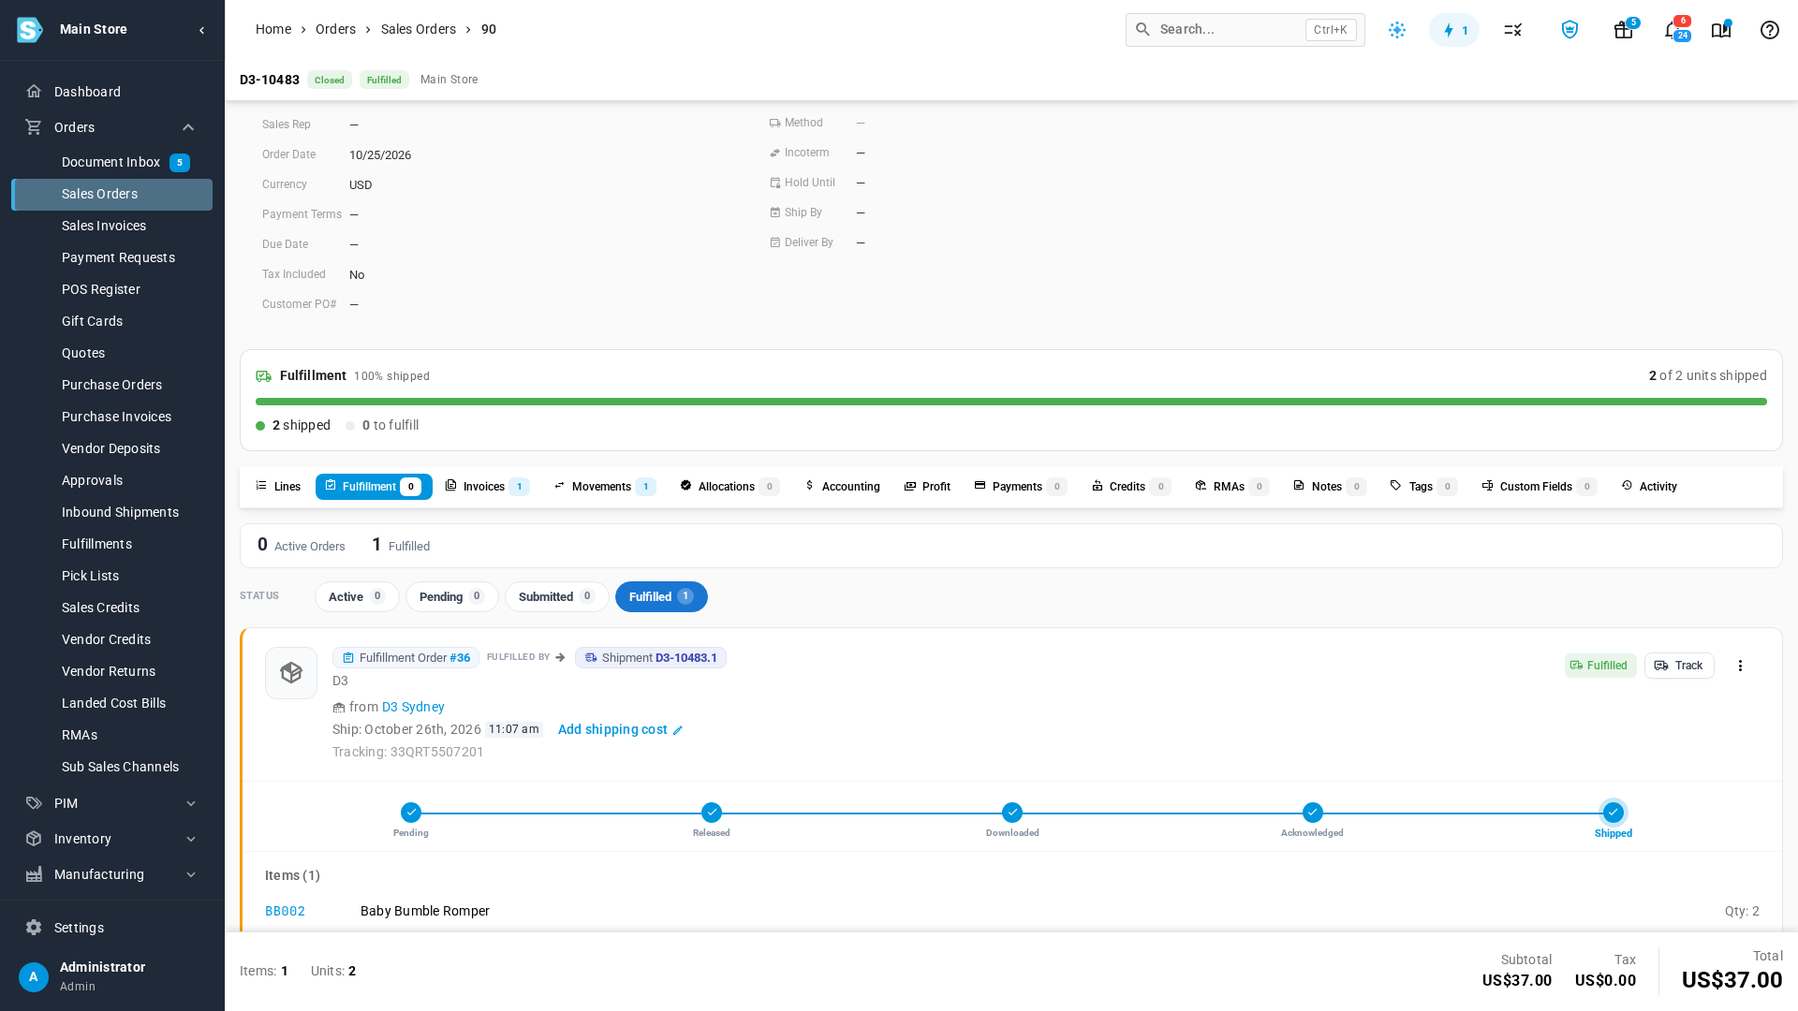1798x1011 pixels.
Task: Open product BB002 link
Action: (x=285, y=912)
